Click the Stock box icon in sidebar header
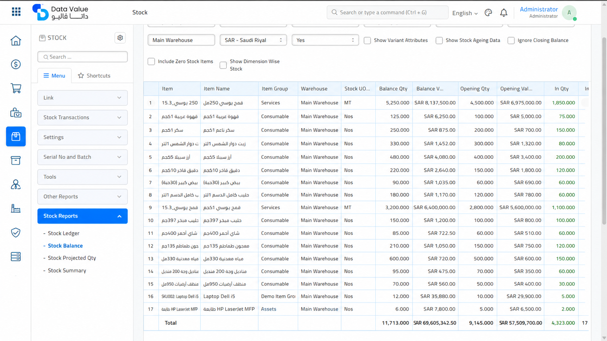The height and width of the screenshot is (341, 607). click(42, 38)
